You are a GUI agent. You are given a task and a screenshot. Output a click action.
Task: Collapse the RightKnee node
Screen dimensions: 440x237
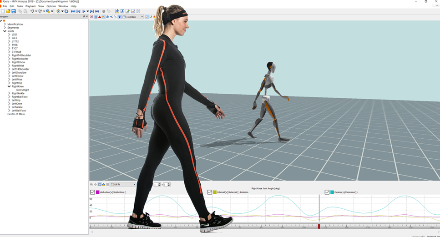click(9, 86)
